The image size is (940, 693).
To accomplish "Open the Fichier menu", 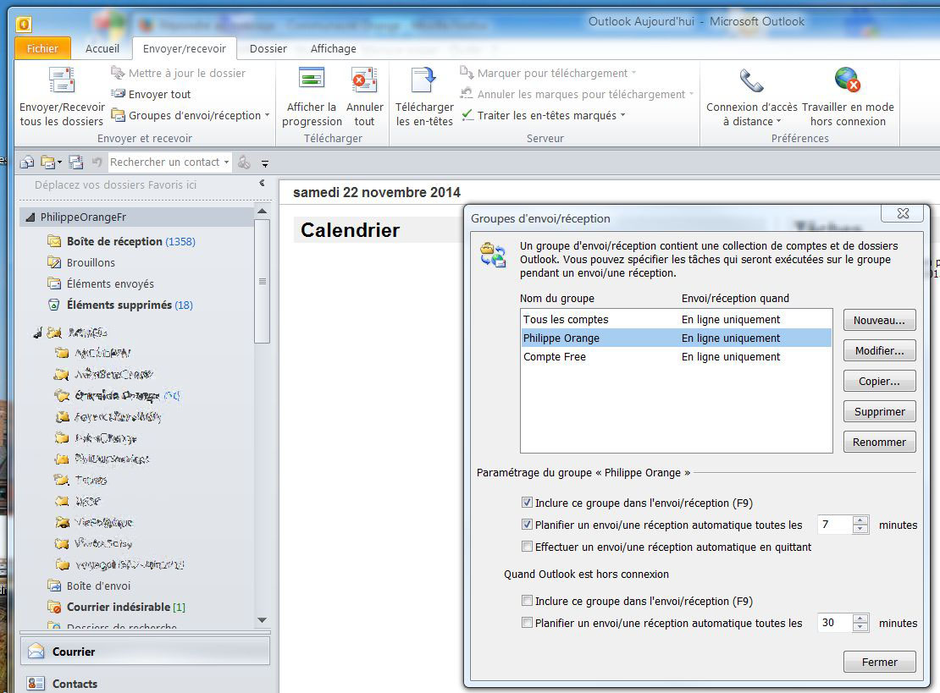I will tap(42, 49).
